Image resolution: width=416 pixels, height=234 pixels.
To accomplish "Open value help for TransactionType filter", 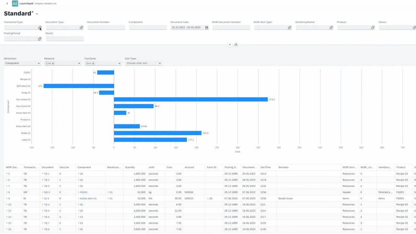I will 40,28.
